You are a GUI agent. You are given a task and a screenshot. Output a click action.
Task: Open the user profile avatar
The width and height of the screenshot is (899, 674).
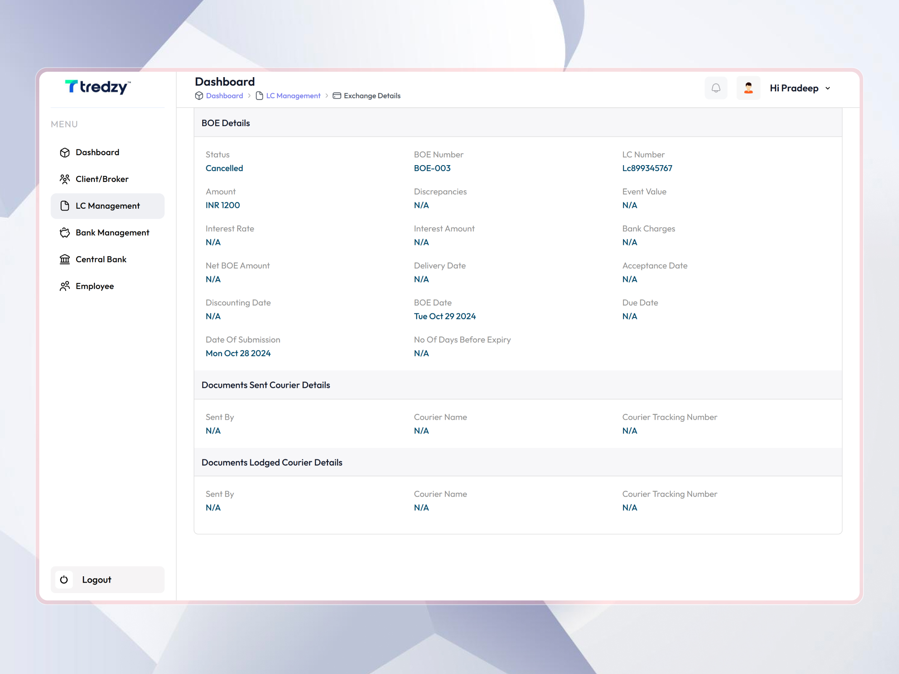748,88
